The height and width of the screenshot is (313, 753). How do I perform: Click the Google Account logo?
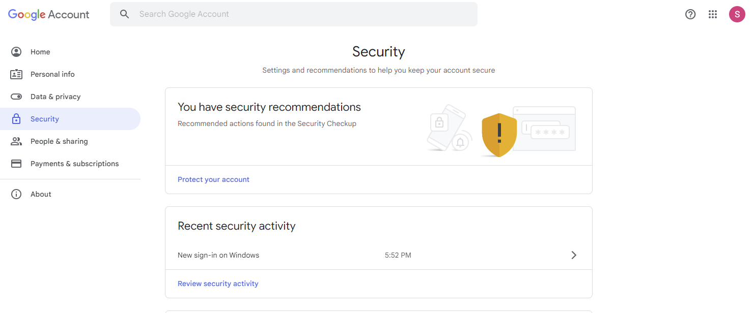point(49,15)
